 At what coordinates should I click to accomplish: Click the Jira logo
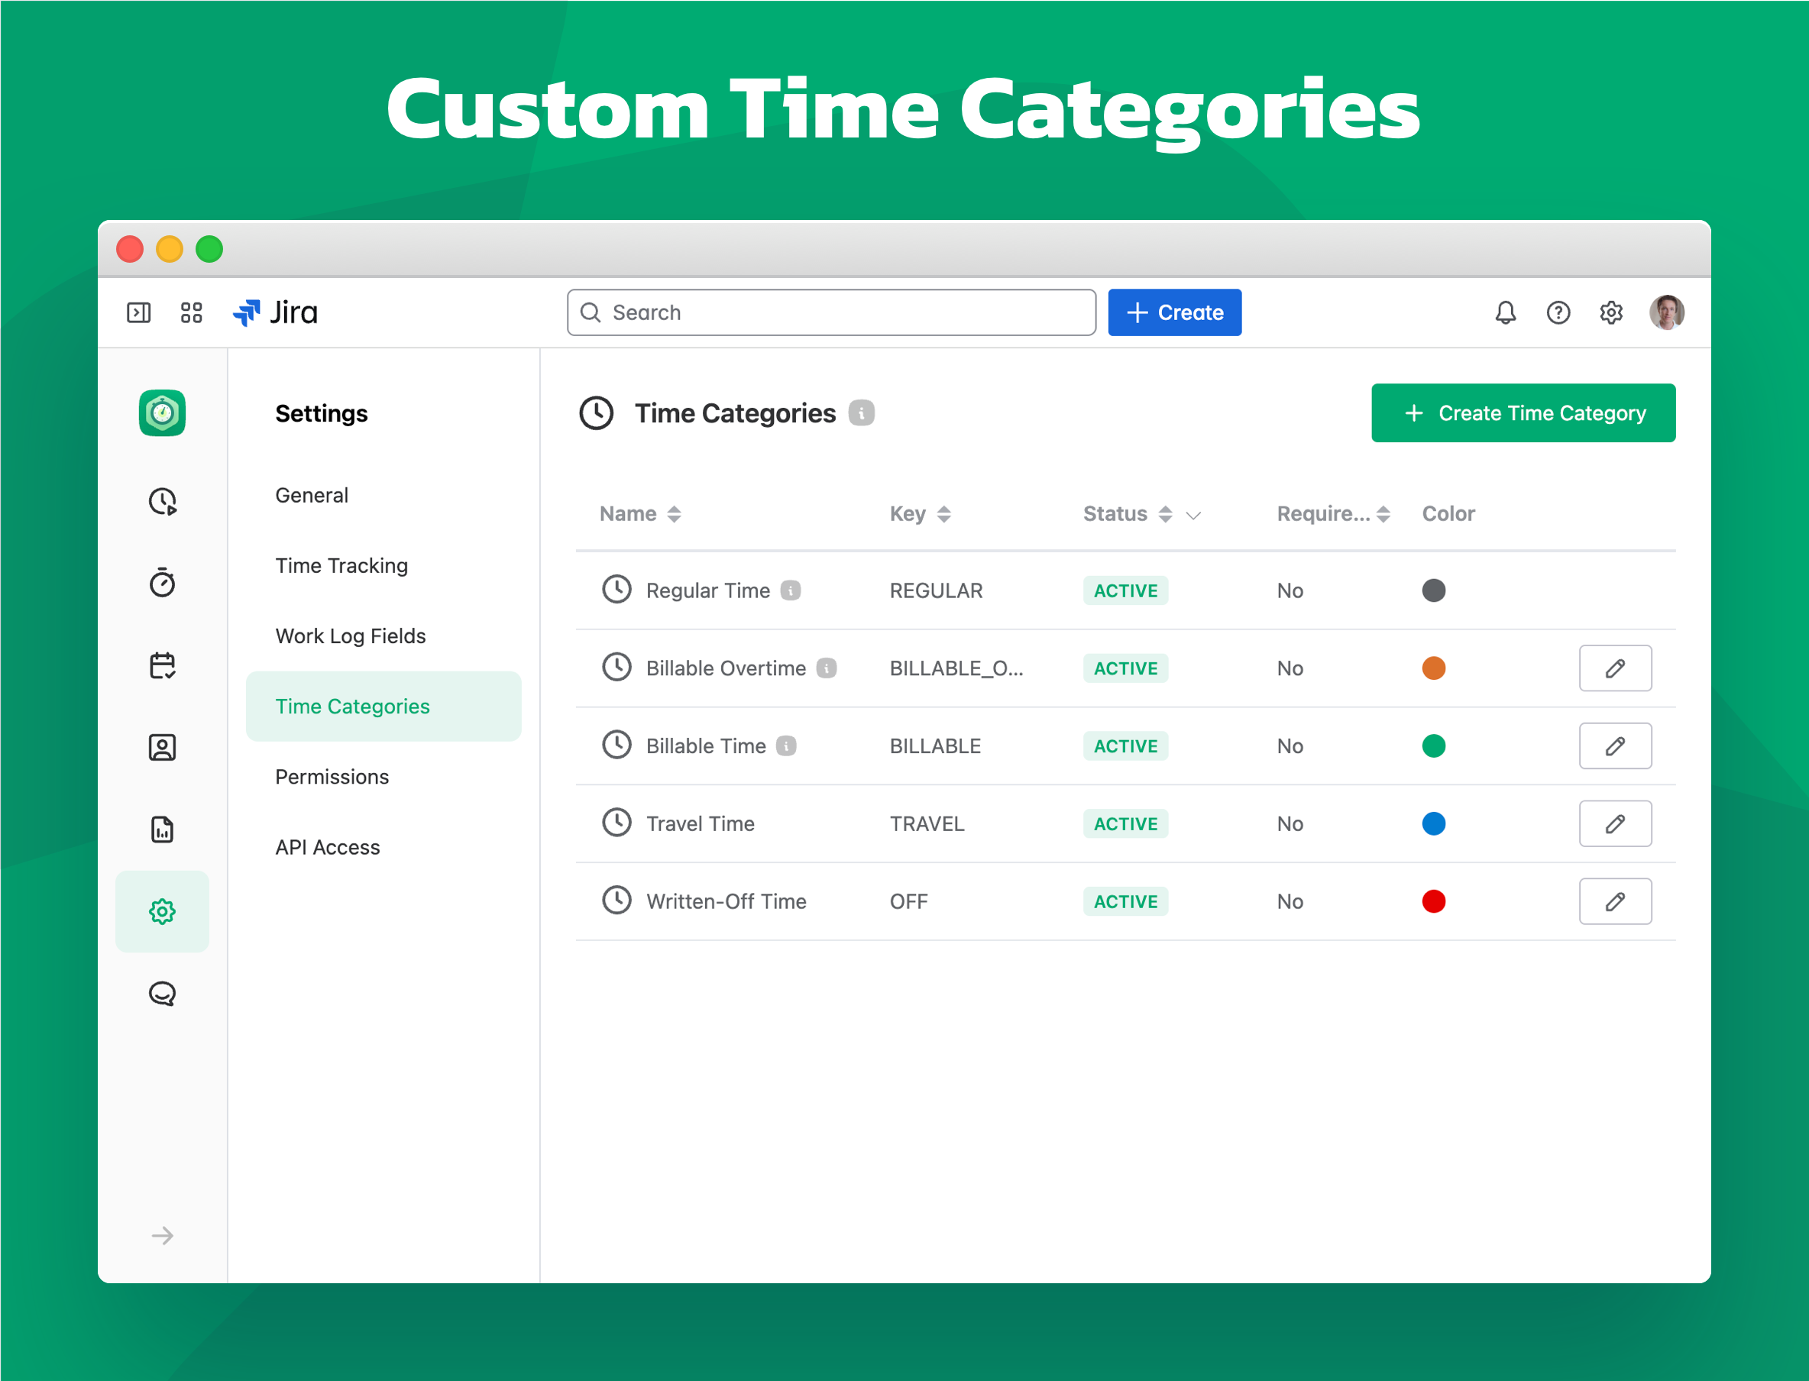275,312
